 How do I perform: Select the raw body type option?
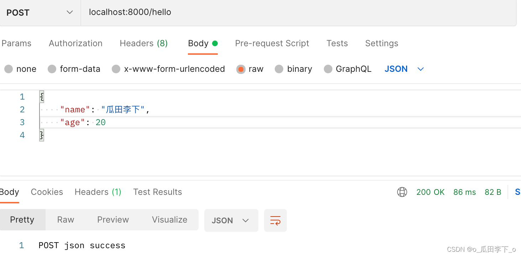coord(241,69)
